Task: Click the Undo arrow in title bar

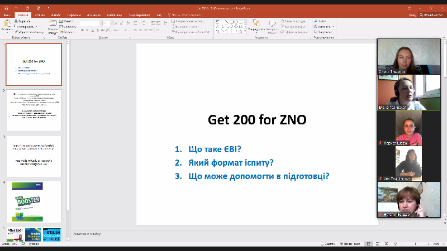Action: (16, 8)
